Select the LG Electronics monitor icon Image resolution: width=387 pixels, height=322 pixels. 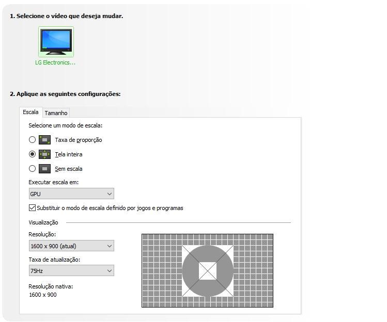click(x=56, y=42)
